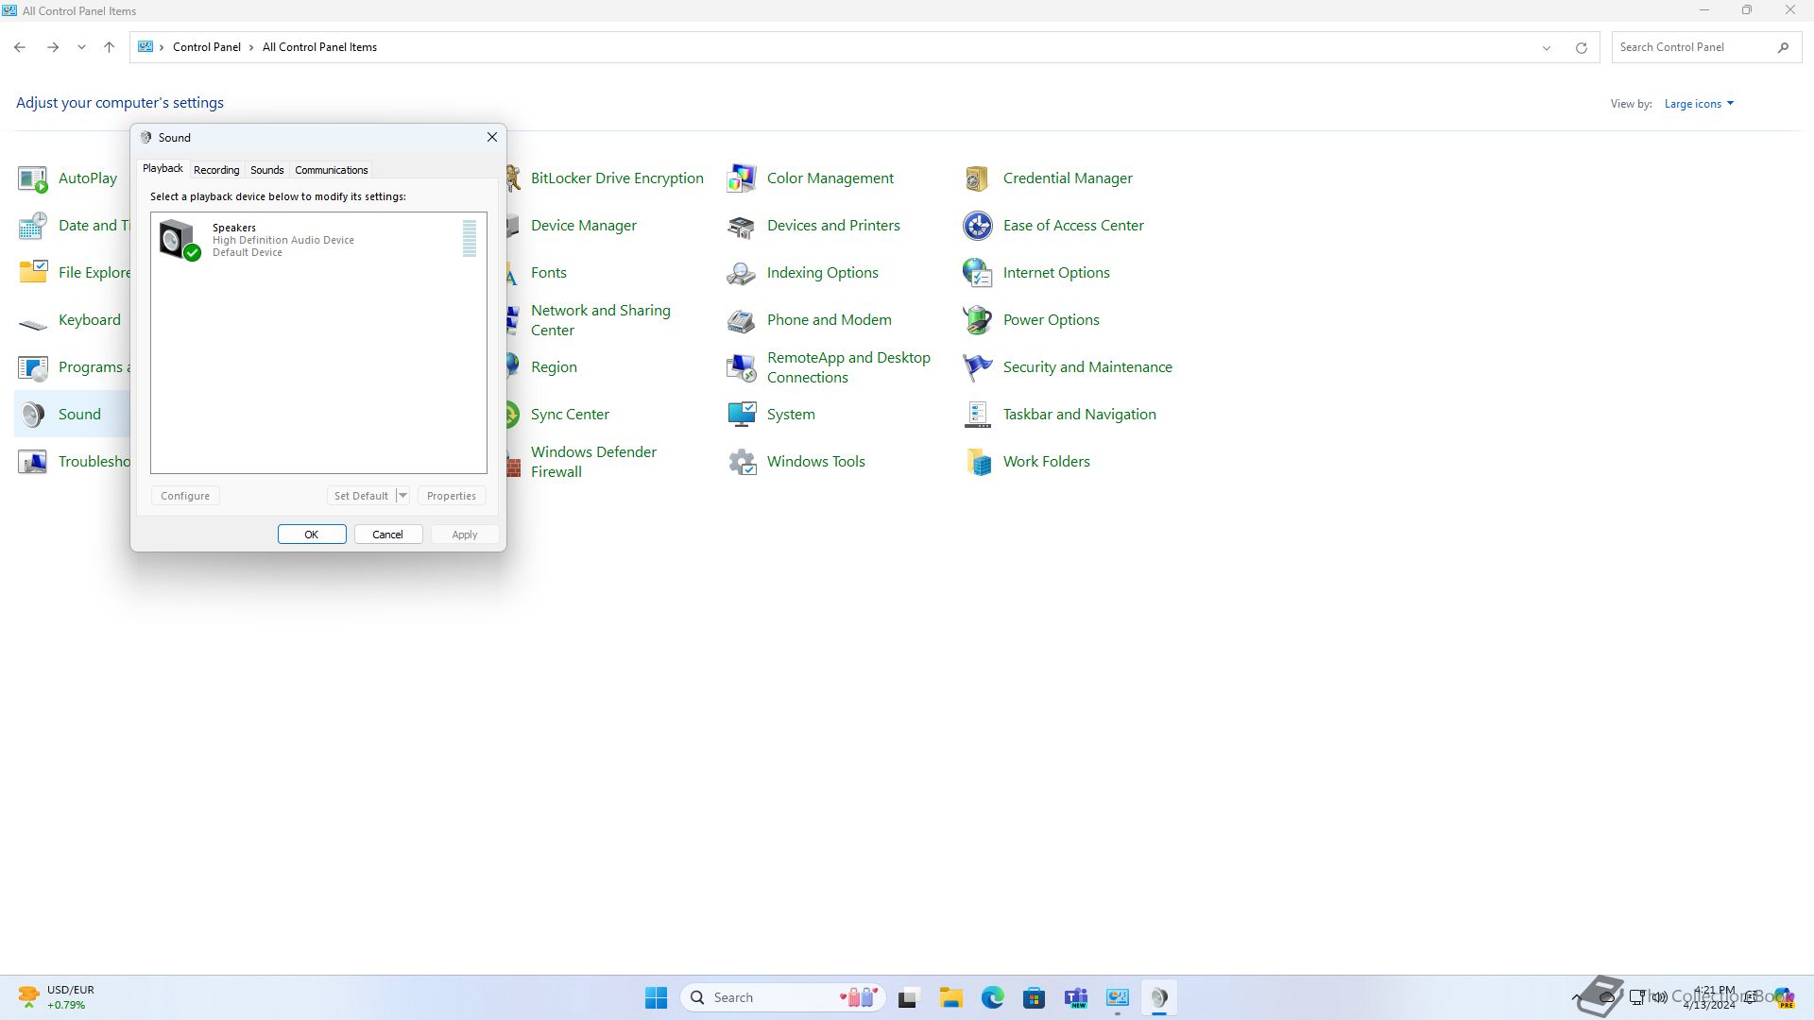
Task: Launch Microsoft Edge from taskbar
Action: (x=992, y=997)
